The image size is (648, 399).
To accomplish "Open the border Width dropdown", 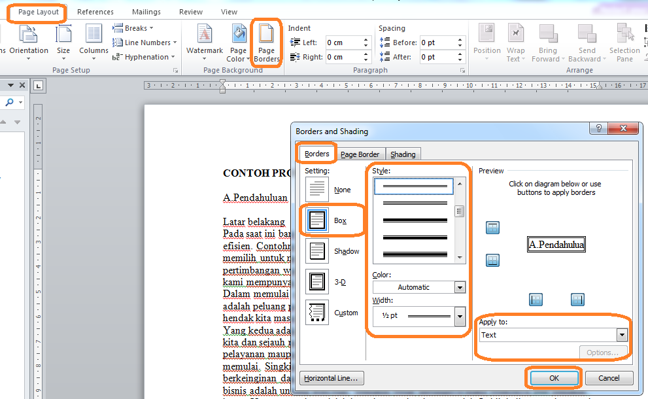I will [460, 317].
